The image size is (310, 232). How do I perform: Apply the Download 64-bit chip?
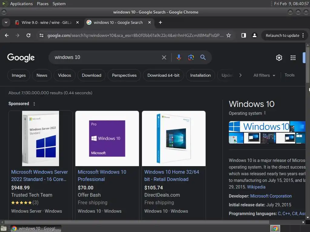tap(163, 75)
